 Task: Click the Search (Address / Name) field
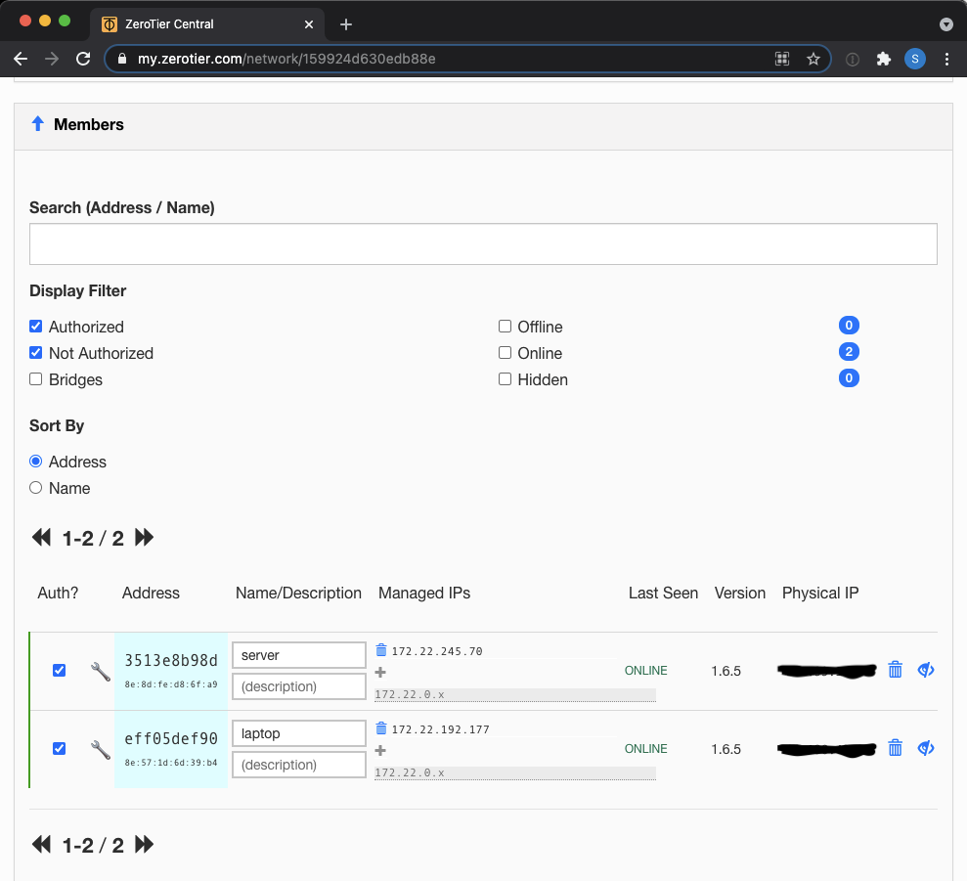coord(483,243)
